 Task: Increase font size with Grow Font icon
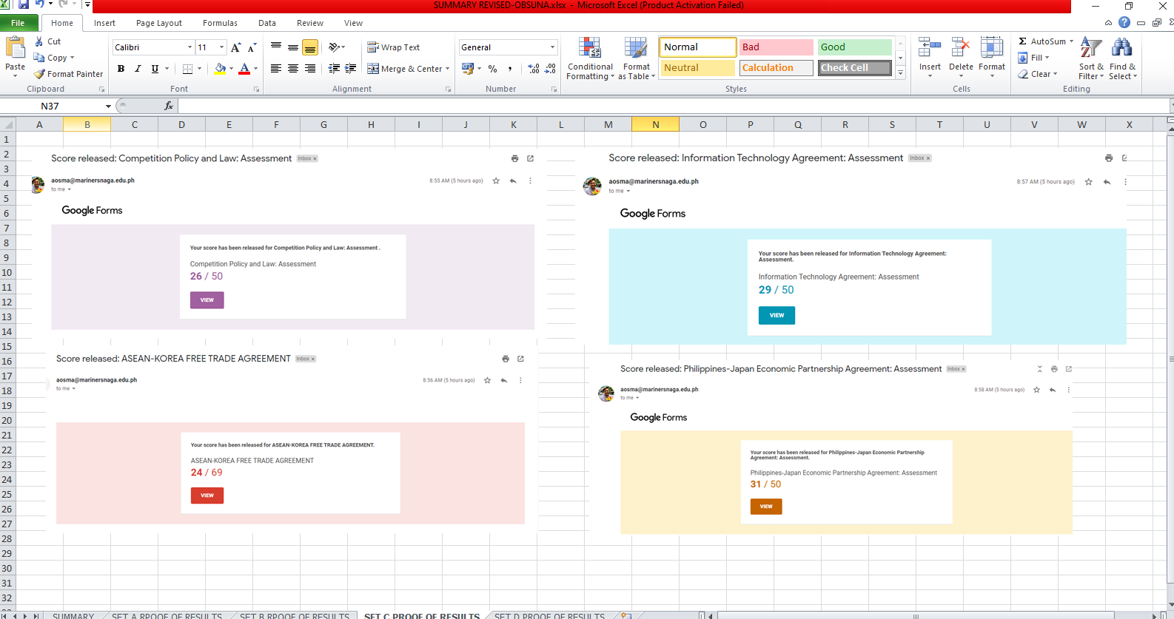coord(235,47)
